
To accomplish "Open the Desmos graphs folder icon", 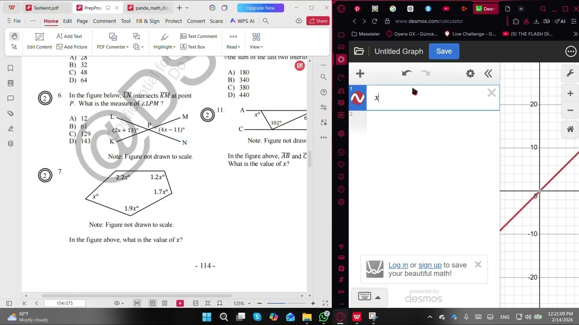I will (x=359, y=51).
